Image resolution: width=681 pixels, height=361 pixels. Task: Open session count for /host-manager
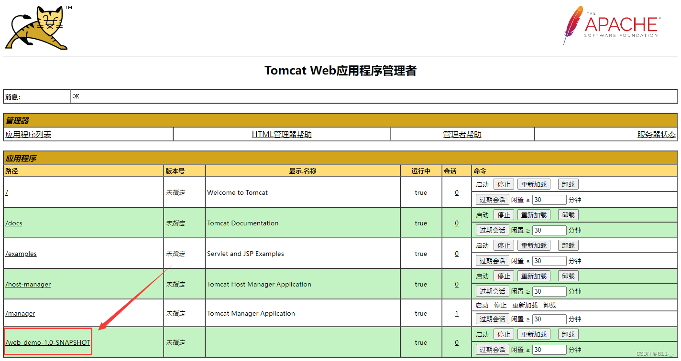point(457,285)
